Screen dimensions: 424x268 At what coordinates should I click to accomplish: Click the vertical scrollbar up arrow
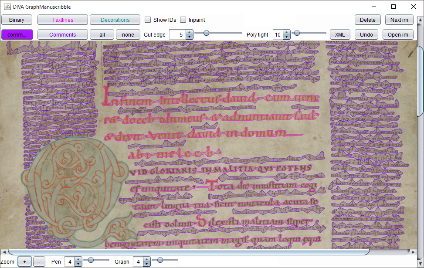[x=421, y=20]
